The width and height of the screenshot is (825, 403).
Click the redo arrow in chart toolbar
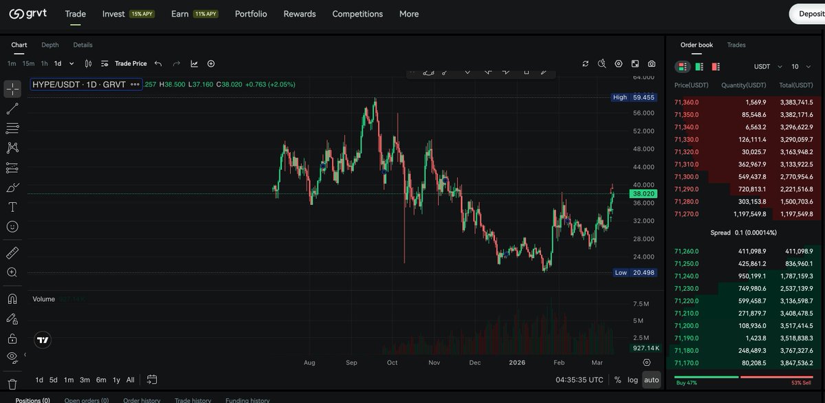(x=176, y=63)
